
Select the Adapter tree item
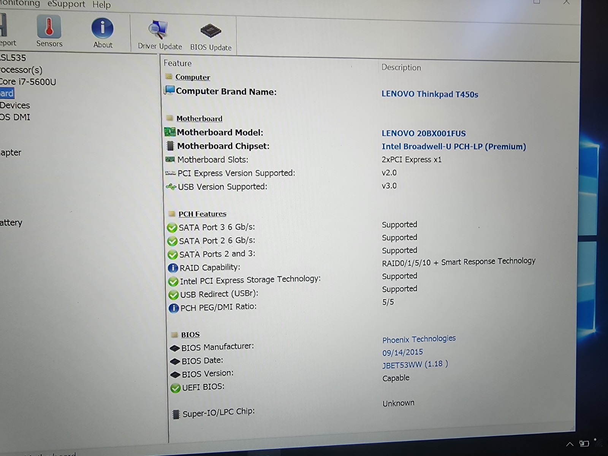click(11, 152)
